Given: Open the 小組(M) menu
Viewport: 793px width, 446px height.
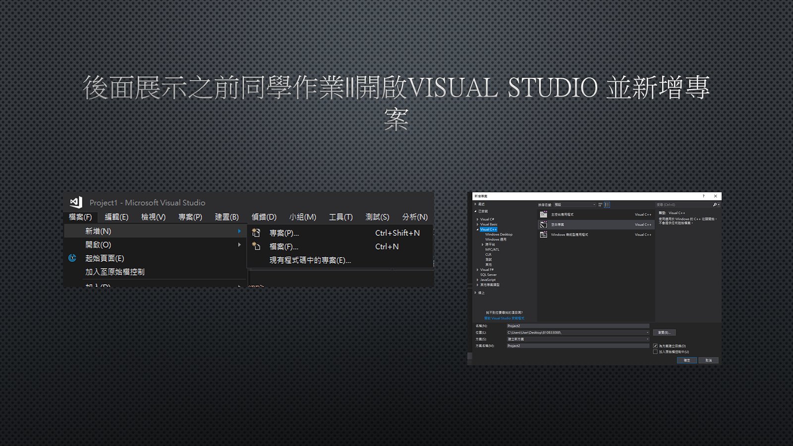Looking at the screenshot, I should coord(302,217).
